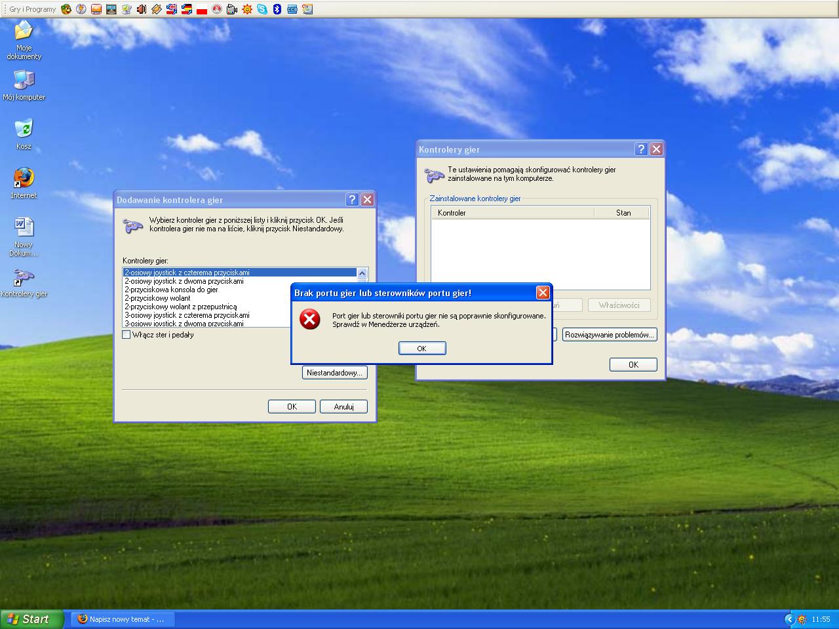Viewport: 839px width, 629px height.
Task: Close the error message dialog with X
Action: click(x=543, y=293)
